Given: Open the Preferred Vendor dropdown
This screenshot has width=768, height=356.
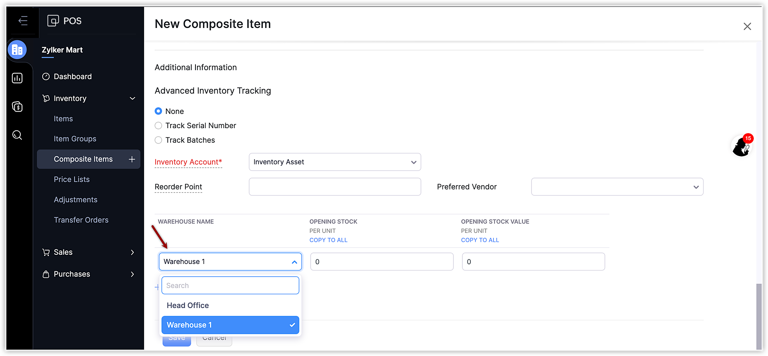Looking at the screenshot, I should [x=617, y=187].
